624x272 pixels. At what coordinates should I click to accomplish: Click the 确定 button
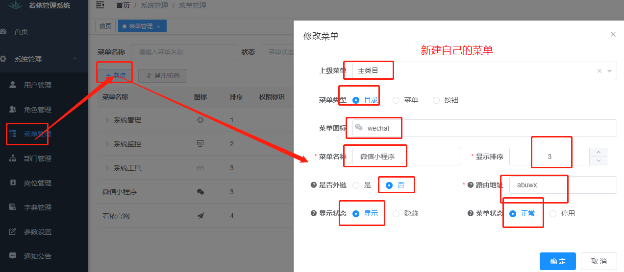[558, 261]
